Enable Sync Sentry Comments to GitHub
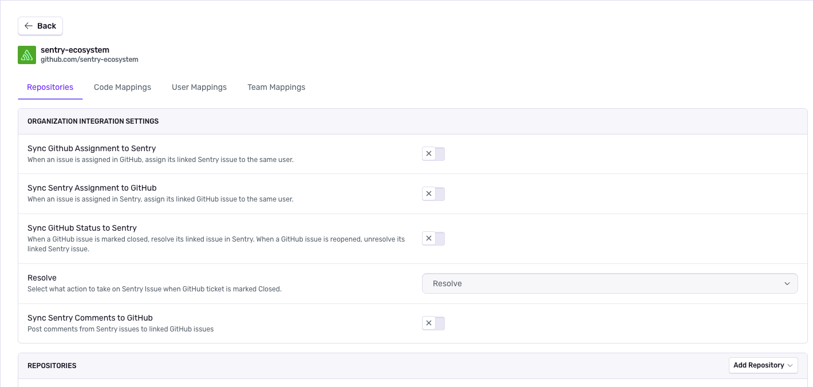The image size is (813, 387). [x=433, y=323]
